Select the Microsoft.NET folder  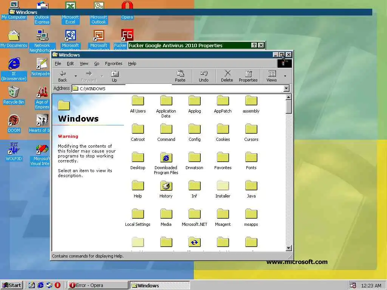click(195, 217)
